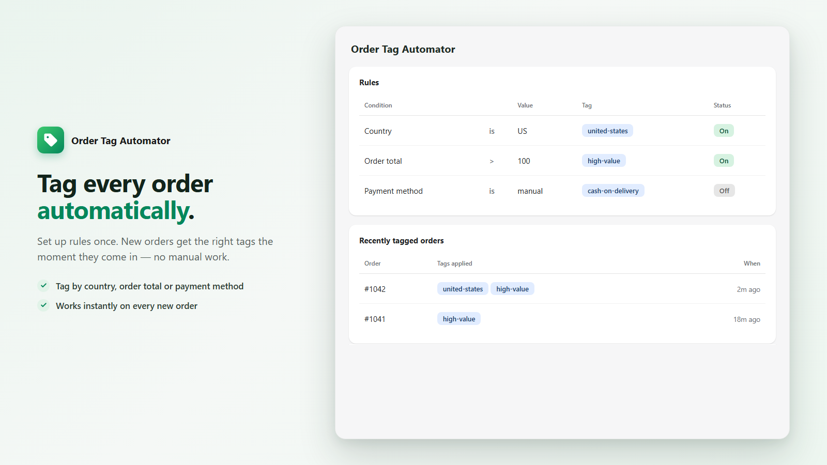
Task: Click the checkmark icon beside Works instantly
Action: coord(44,305)
